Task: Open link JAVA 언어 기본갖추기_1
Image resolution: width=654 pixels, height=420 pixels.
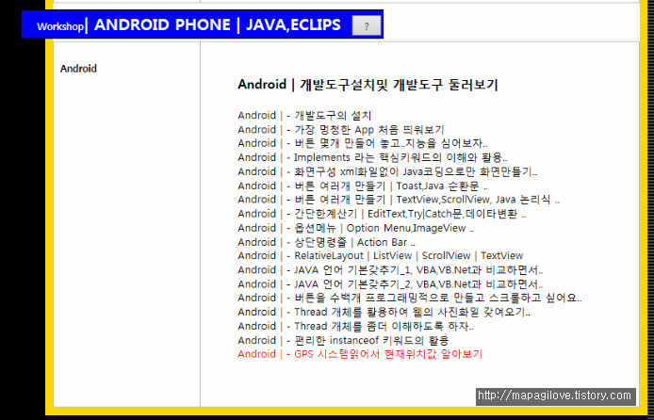Action: [390, 270]
